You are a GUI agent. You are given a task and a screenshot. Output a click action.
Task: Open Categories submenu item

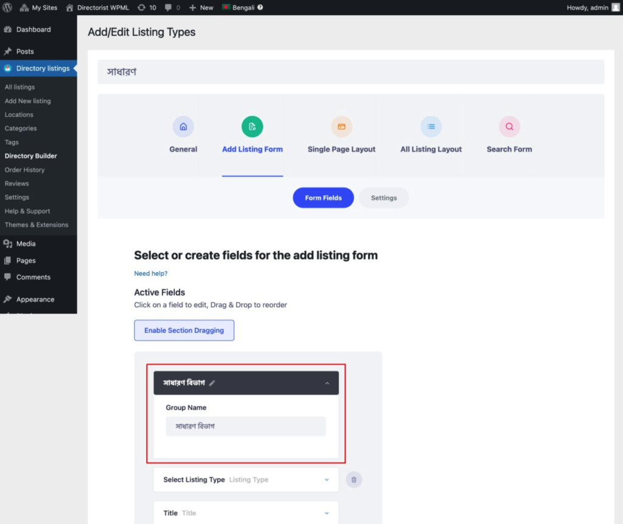pos(21,128)
